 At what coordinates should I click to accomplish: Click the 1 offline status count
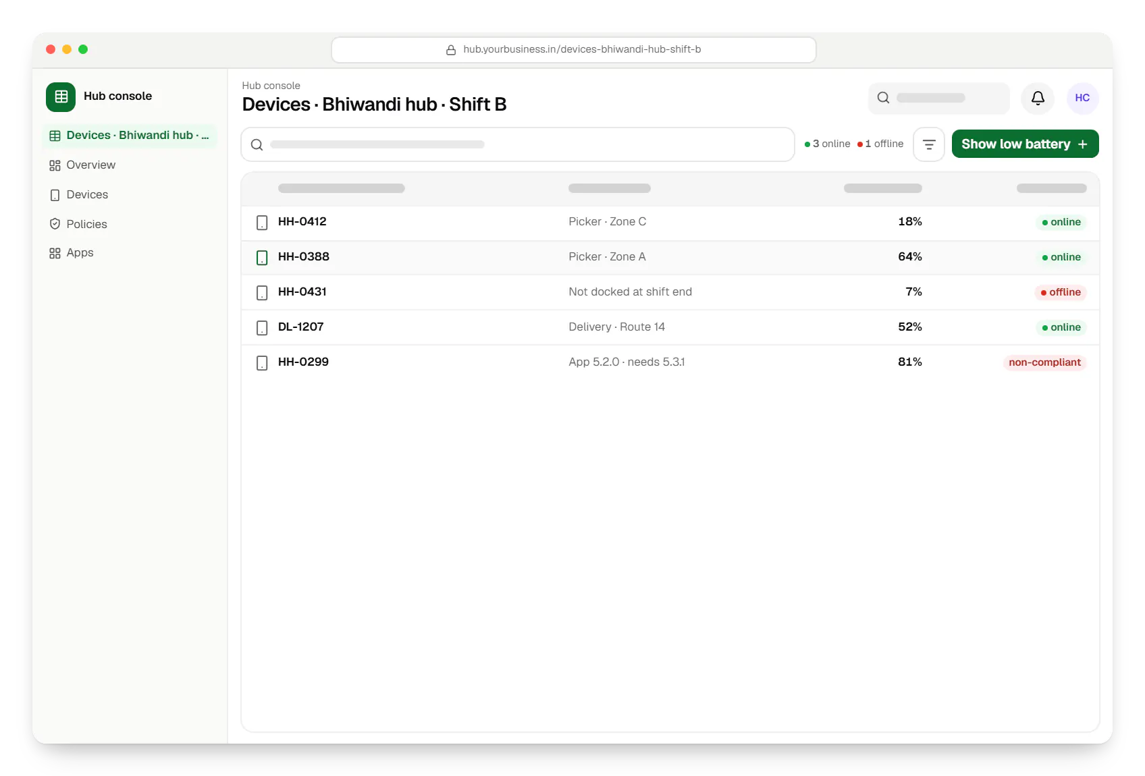(880, 144)
